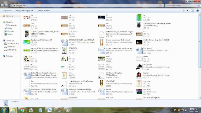Open the MASTER (E:) drive
Viewport: 201px width, 113px height.
(12, 50)
